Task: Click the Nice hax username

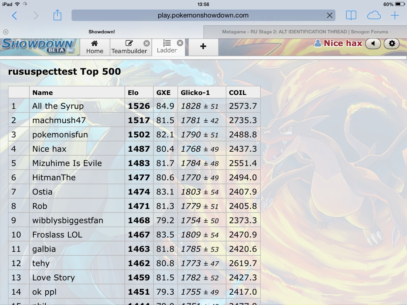Action: point(343,43)
